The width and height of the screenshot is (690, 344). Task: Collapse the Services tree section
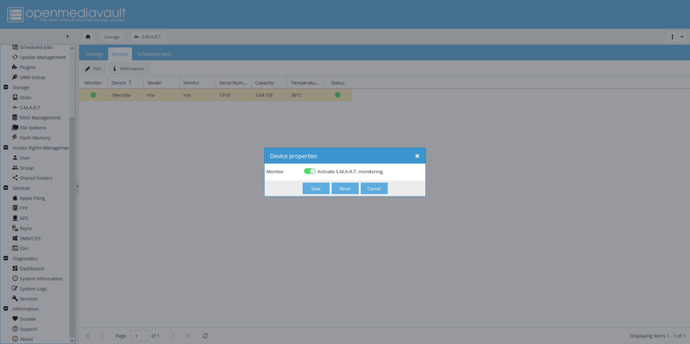(x=6, y=188)
